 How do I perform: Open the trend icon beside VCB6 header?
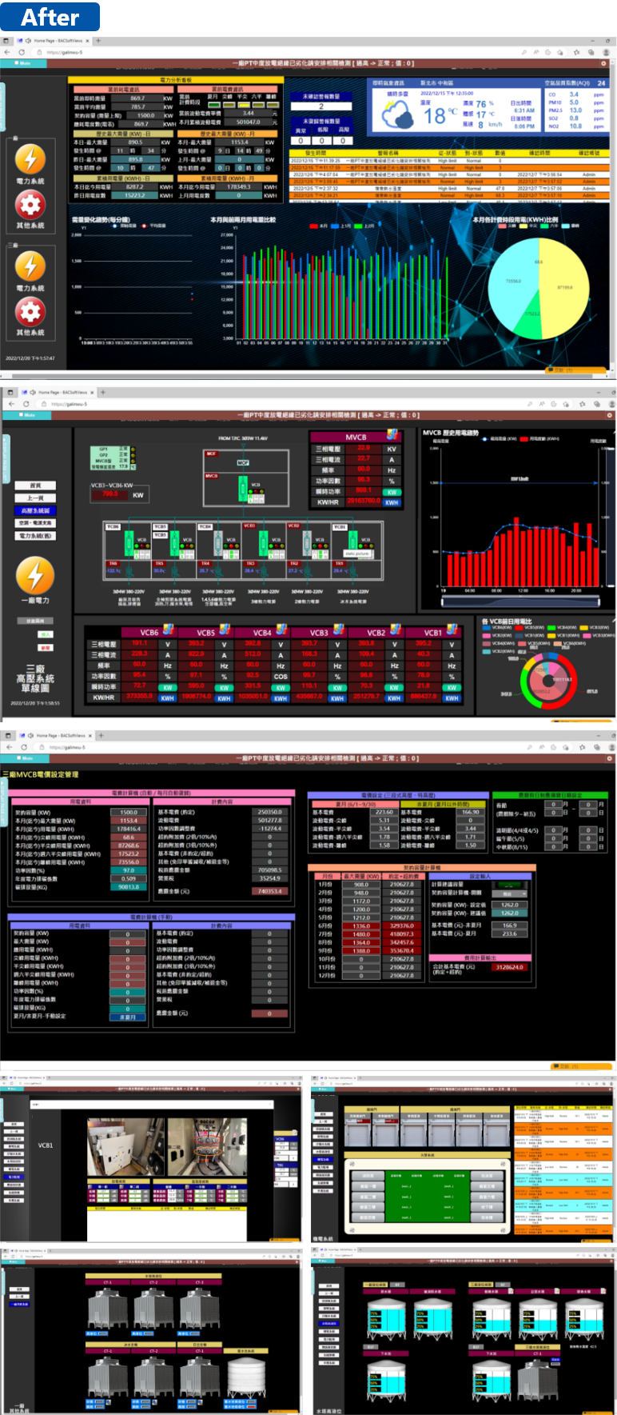coord(169,630)
